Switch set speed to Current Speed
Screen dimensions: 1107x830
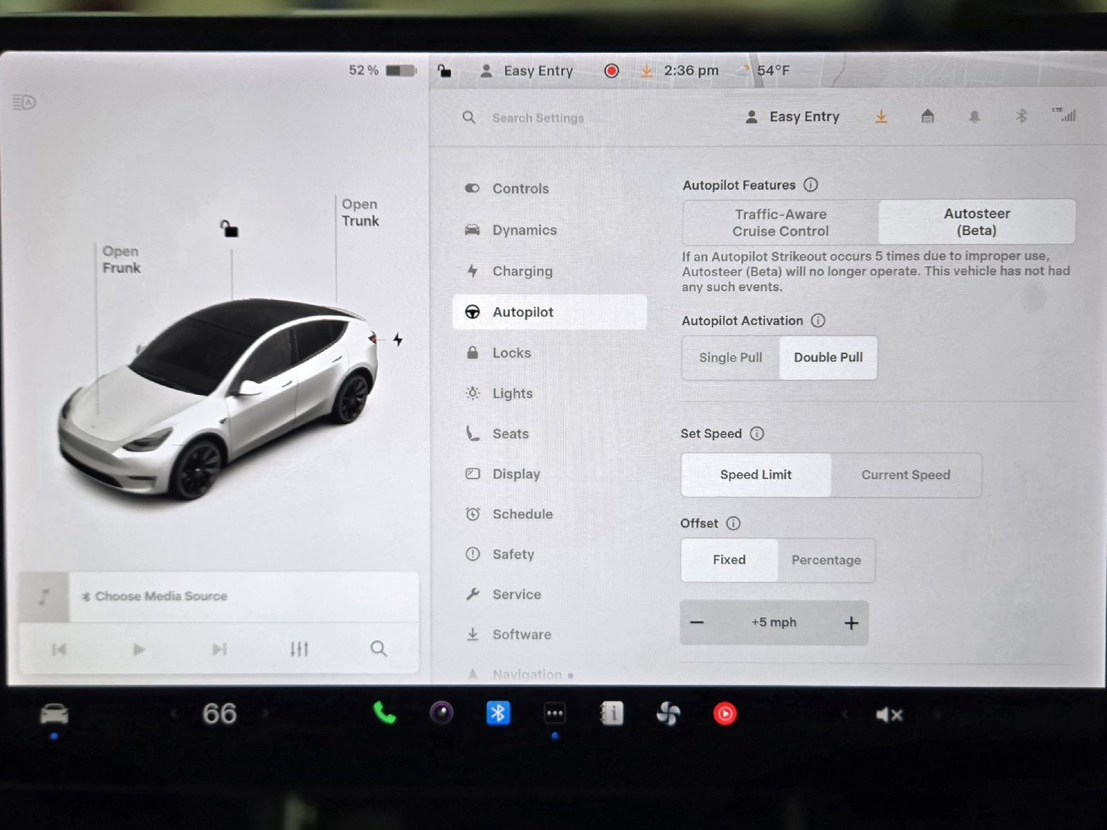pos(905,475)
